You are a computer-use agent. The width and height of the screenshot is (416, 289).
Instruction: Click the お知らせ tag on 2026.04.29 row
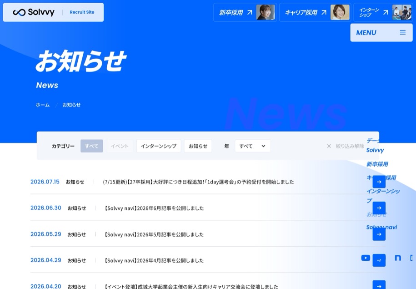pos(77,261)
